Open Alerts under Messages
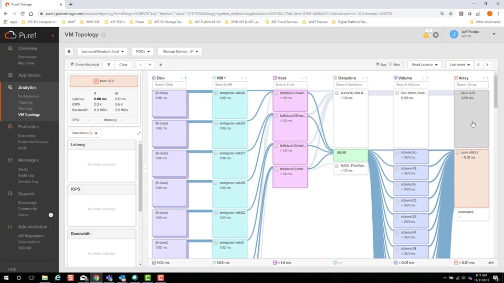Image resolution: width=504 pixels, height=283 pixels. pos(23,169)
